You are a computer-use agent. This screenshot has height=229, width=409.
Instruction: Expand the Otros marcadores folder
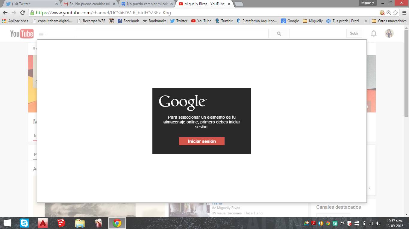(x=389, y=21)
